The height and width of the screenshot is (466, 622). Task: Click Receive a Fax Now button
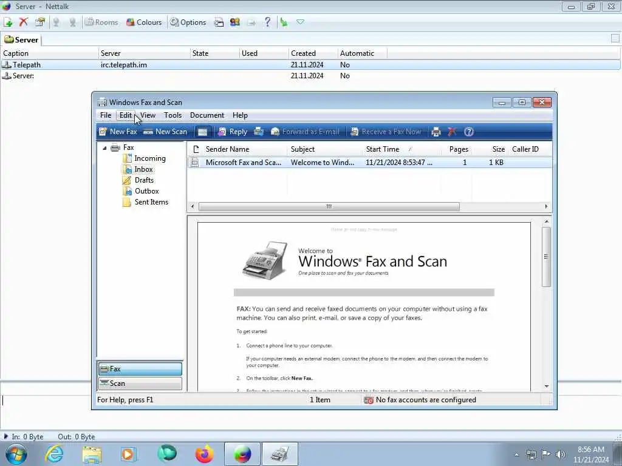[x=386, y=132]
